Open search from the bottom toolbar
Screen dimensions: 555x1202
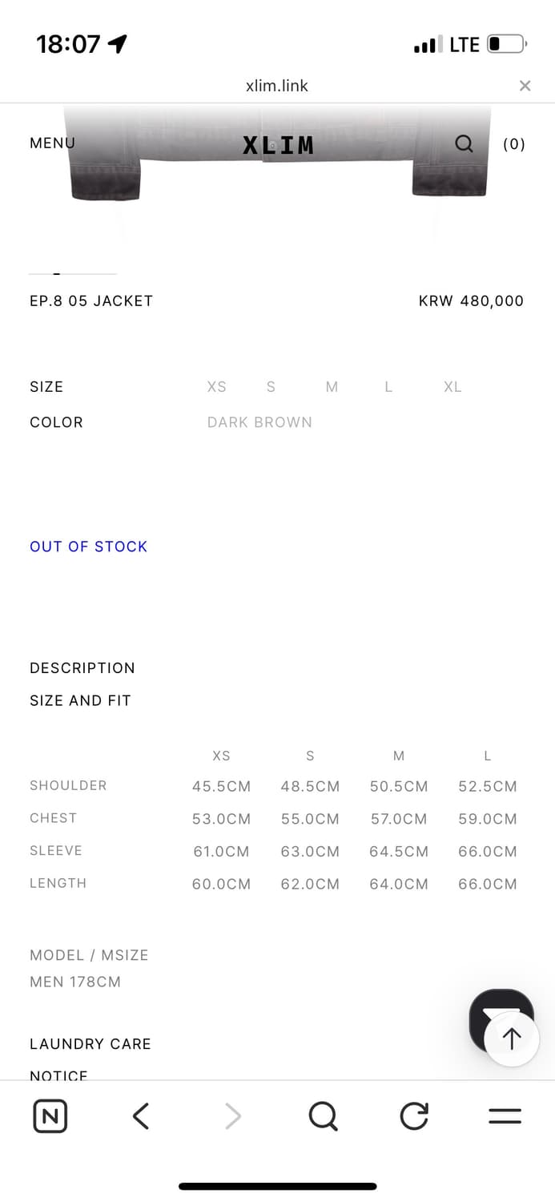[x=323, y=1116]
